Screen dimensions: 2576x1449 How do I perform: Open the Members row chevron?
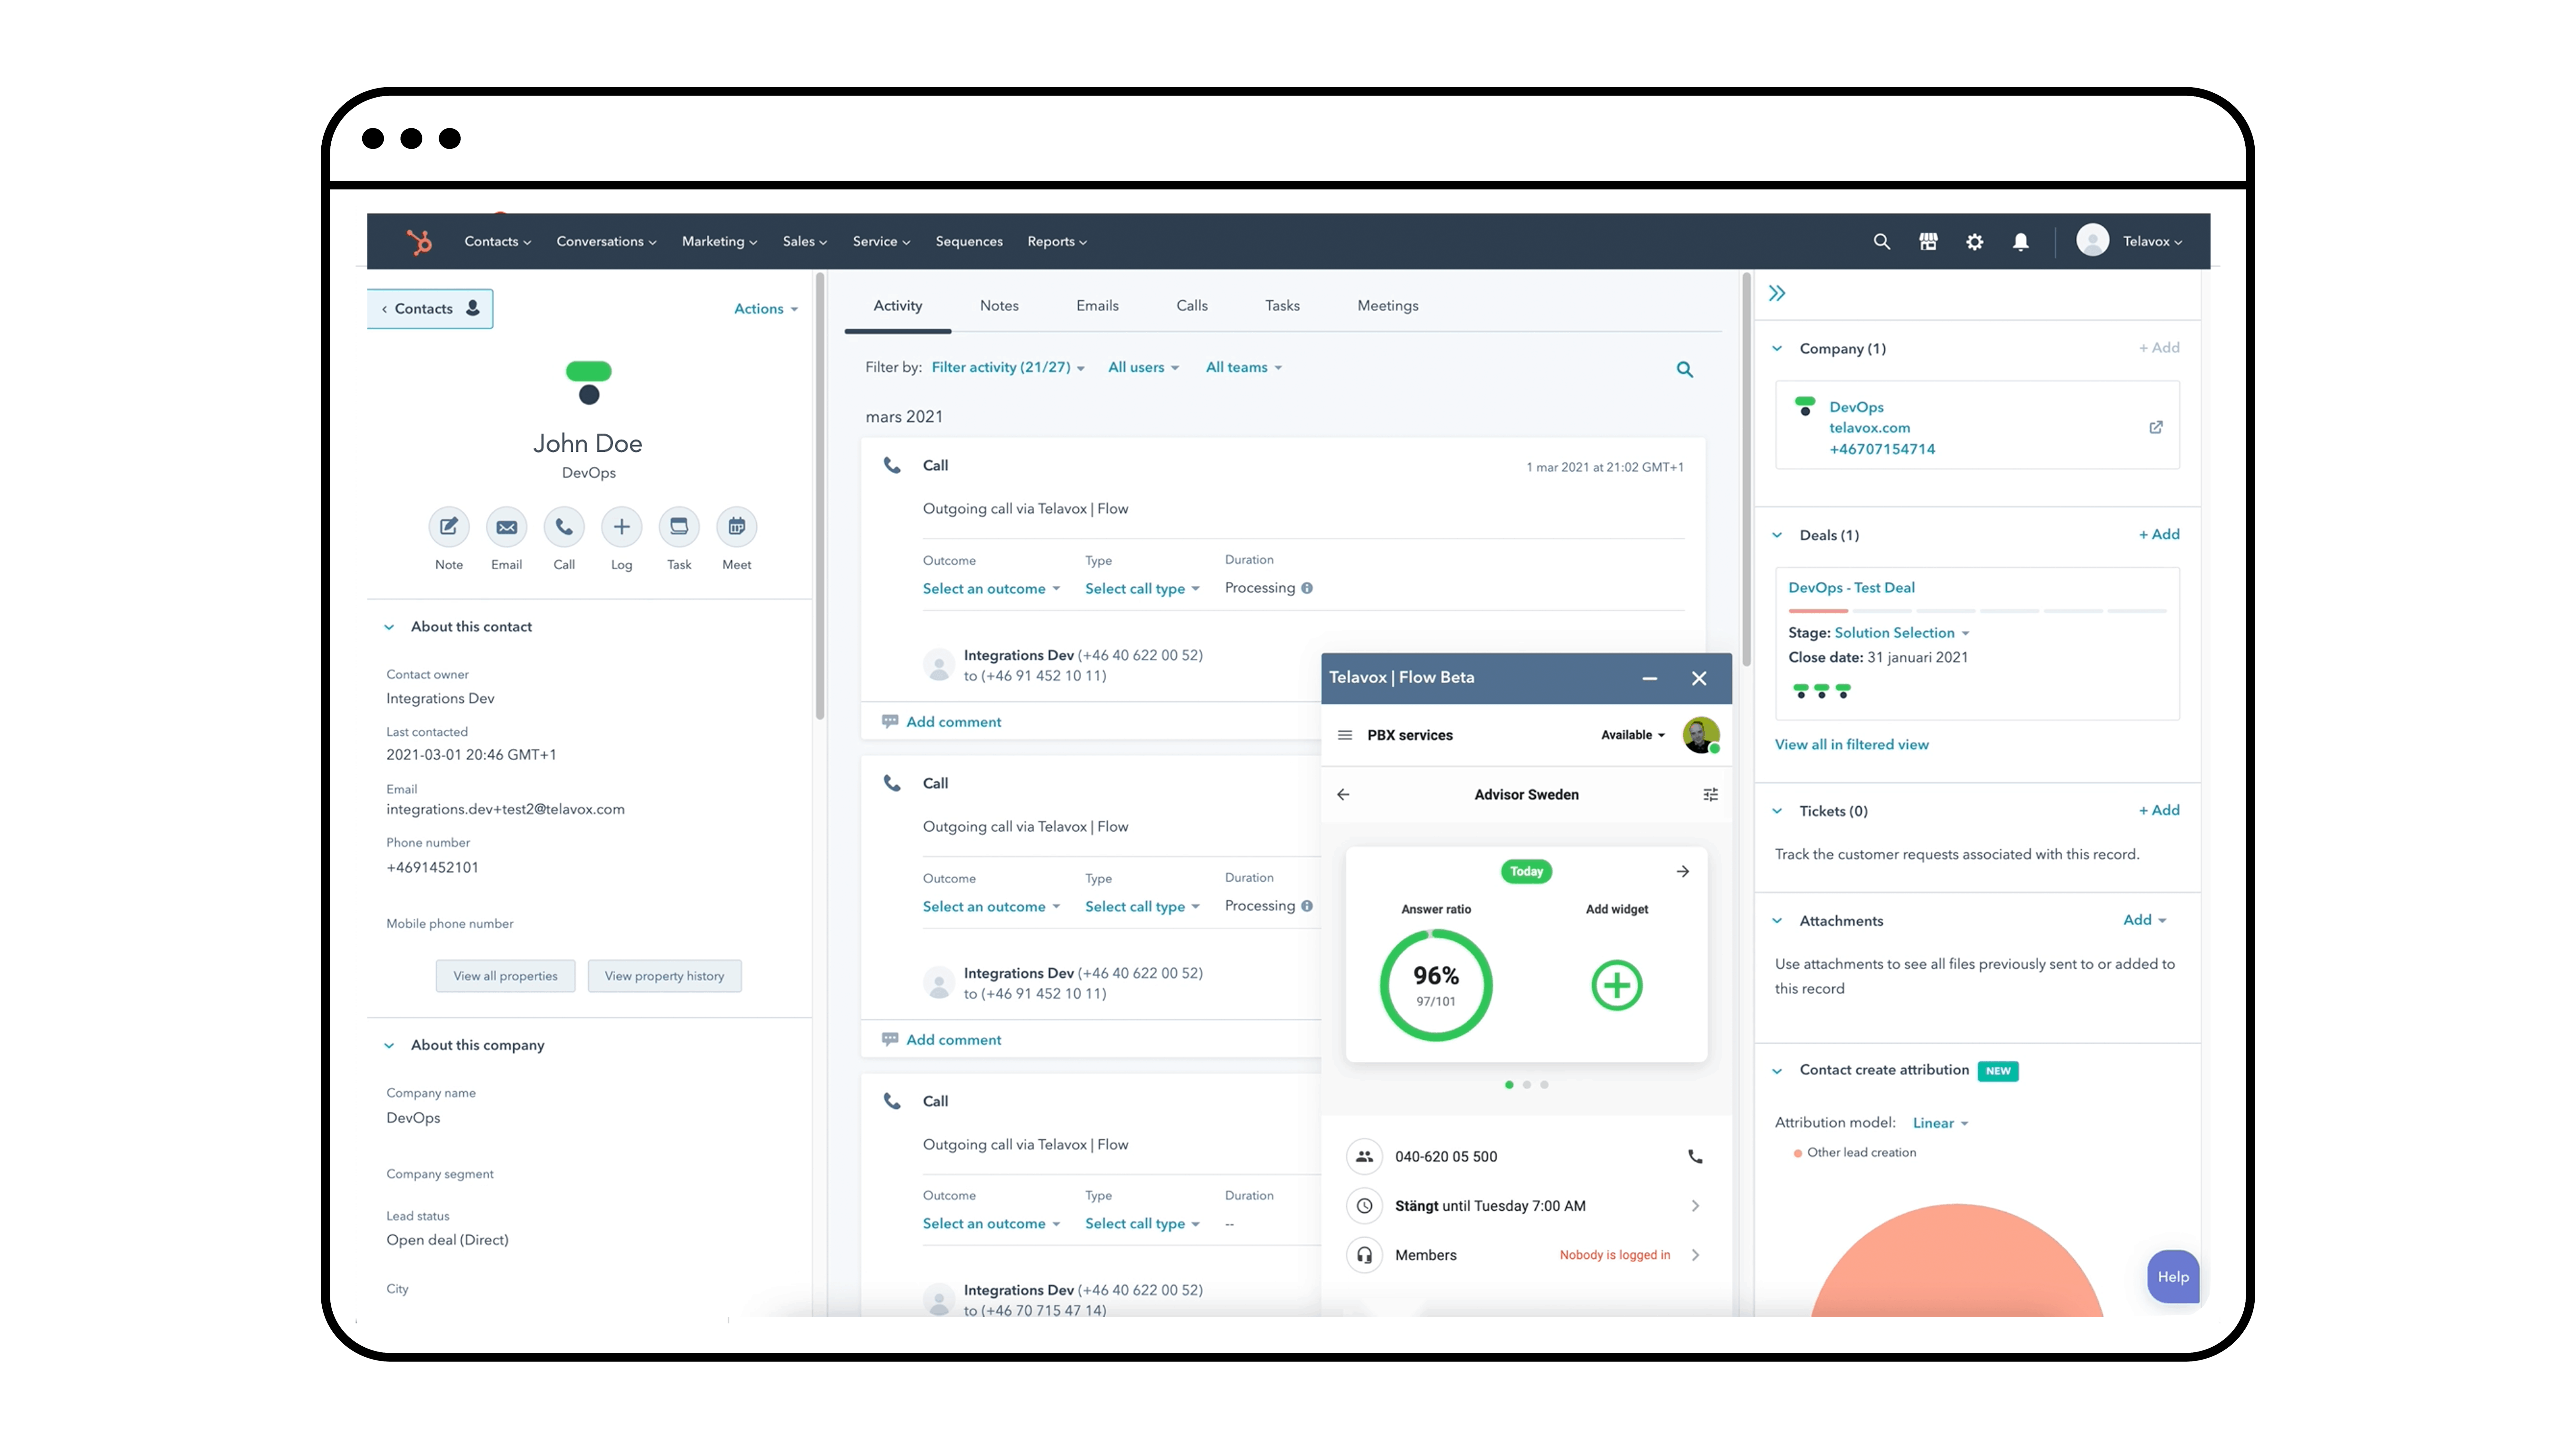[x=1695, y=1255]
